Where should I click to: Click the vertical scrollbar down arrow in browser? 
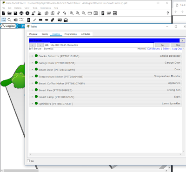(x=184, y=151)
